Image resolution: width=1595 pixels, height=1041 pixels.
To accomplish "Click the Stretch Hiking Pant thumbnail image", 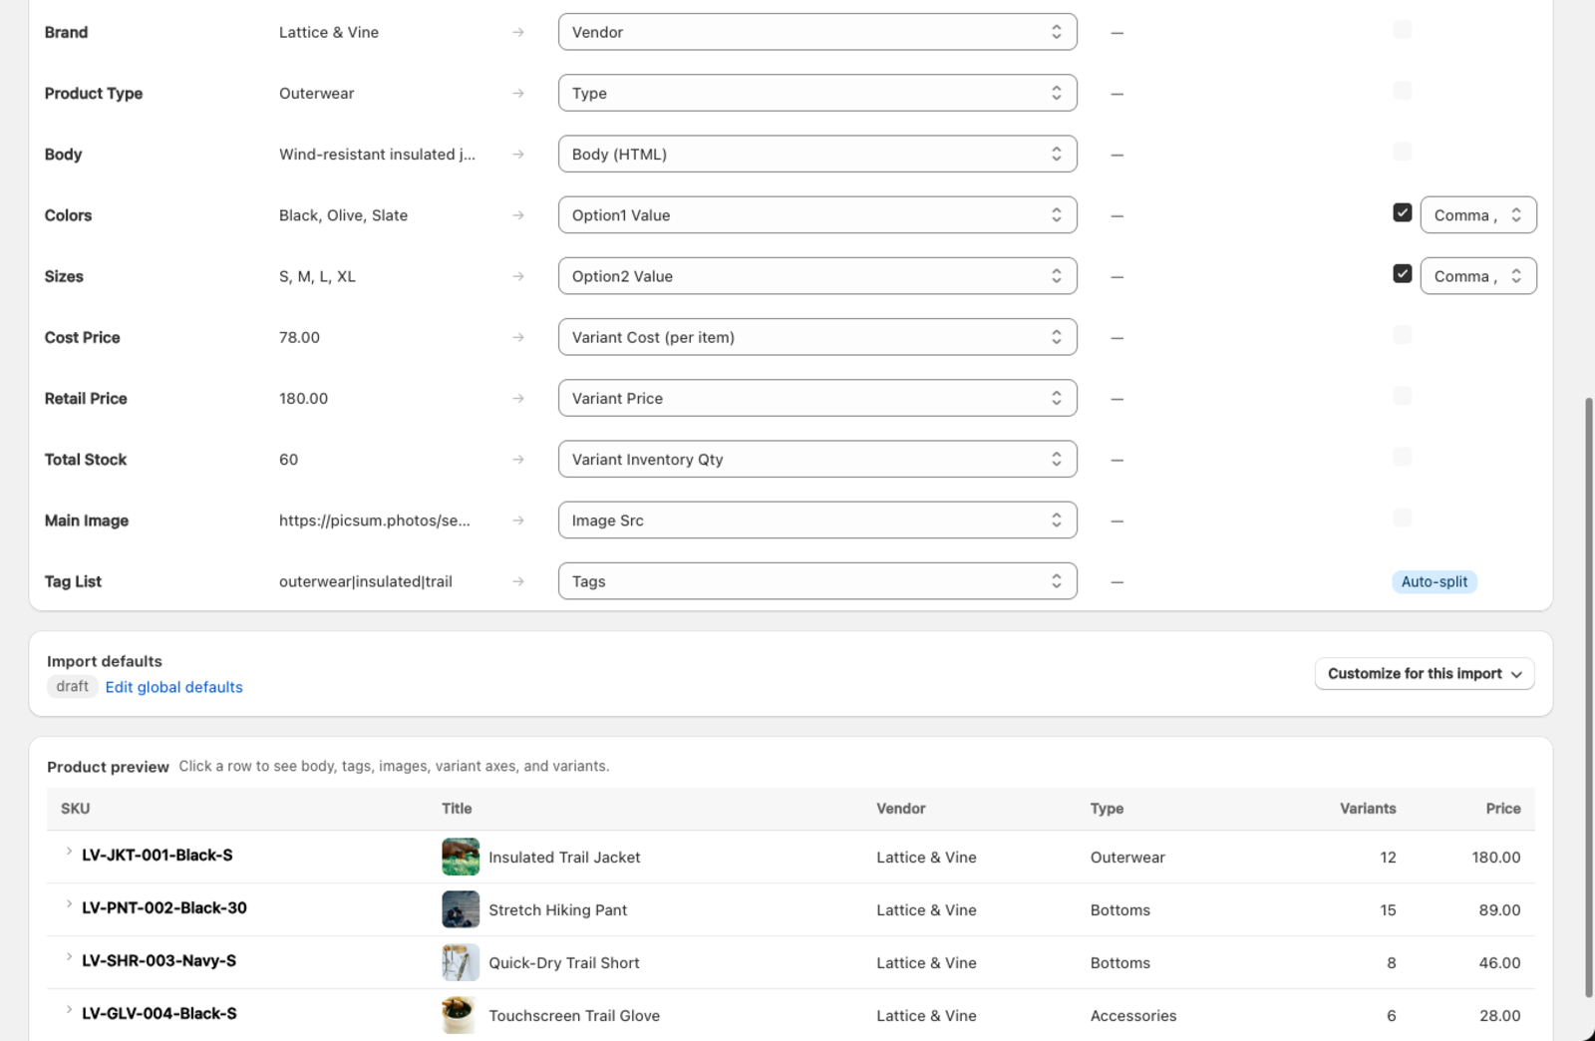I will 461,909.
